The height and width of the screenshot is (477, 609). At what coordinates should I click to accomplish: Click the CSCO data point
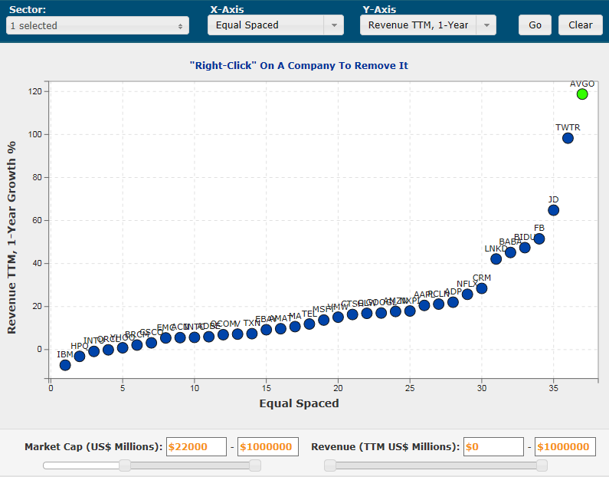(151, 343)
